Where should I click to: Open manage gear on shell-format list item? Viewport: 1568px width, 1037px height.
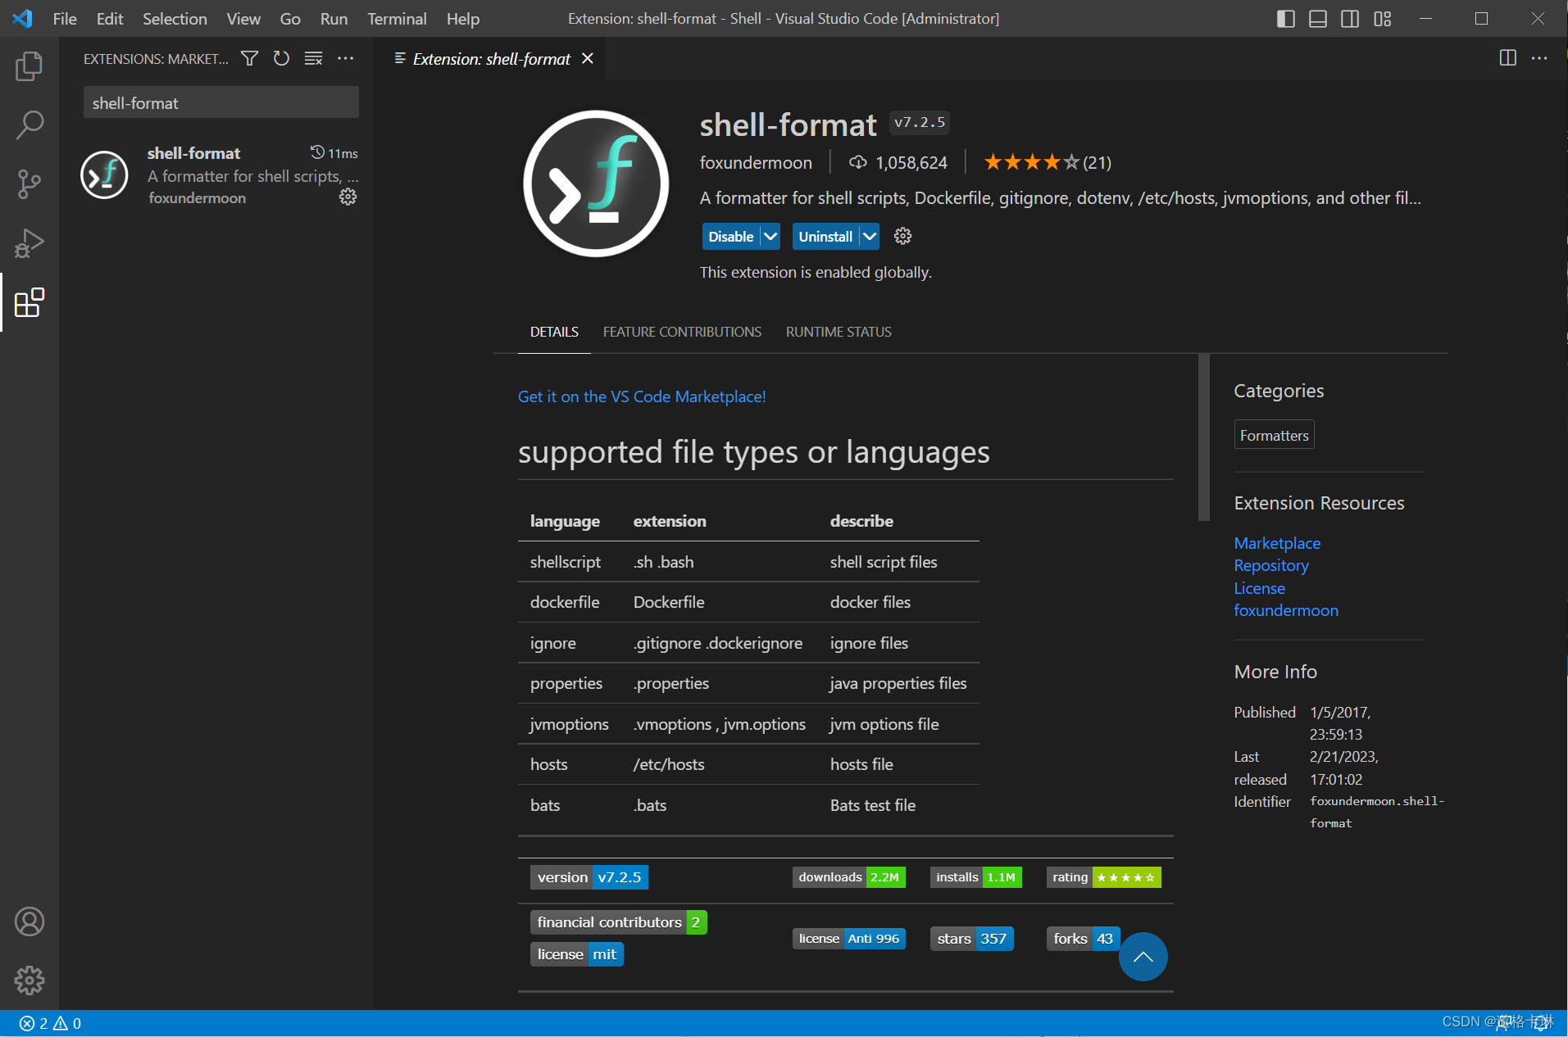348,197
